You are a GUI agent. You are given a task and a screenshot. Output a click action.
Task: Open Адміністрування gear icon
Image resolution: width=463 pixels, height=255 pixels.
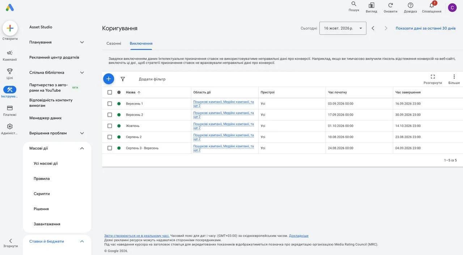10,126
